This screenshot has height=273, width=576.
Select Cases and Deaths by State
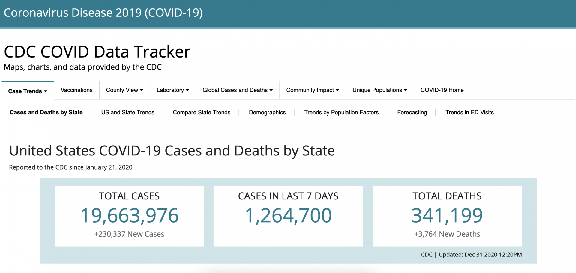[46, 112]
